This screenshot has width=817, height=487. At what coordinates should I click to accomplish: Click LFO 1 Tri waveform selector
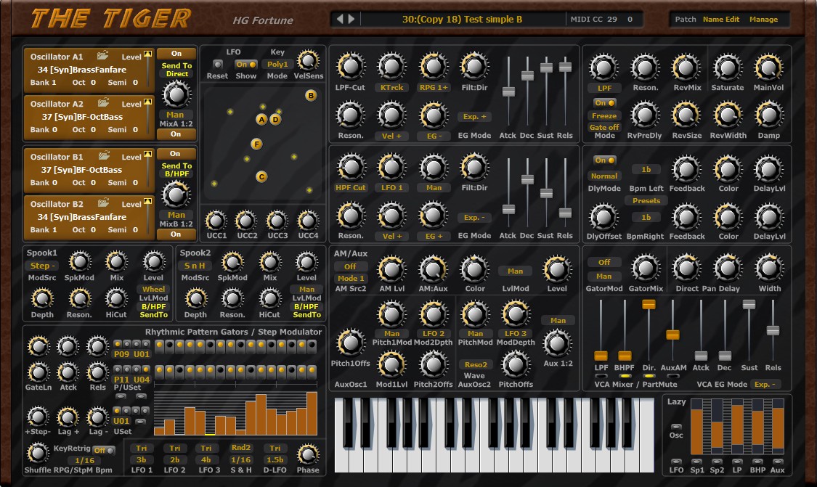pyautogui.click(x=141, y=448)
